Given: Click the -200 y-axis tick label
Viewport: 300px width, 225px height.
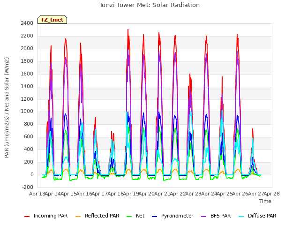Looking at the screenshot, I should [28, 187].
